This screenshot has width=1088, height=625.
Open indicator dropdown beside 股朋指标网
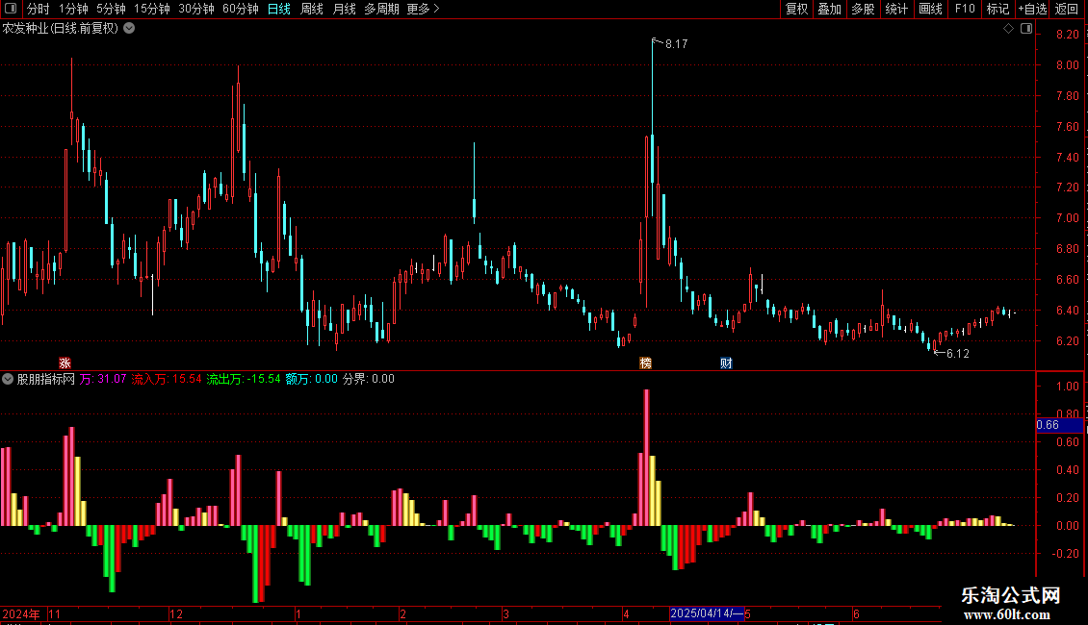8,379
